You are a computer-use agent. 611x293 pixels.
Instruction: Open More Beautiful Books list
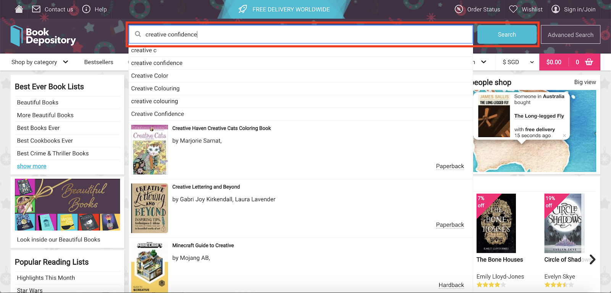click(x=45, y=115)
